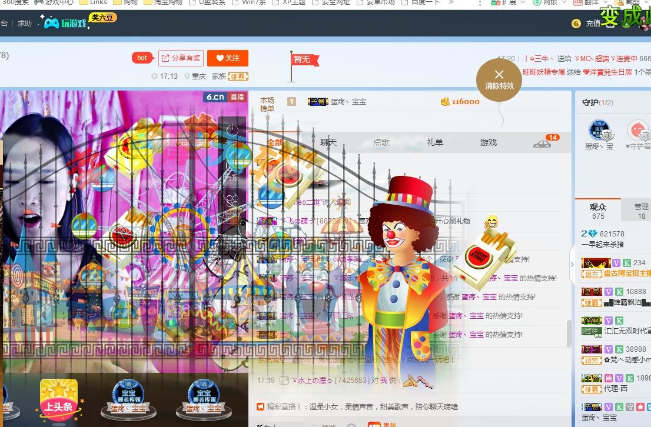Click the 求助 link in the header
Screen dimensions: 651x427
[25, 24]
